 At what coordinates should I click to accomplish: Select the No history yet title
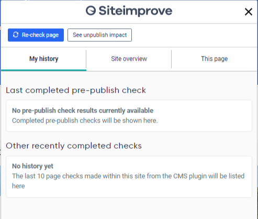(x=32, y=166)
